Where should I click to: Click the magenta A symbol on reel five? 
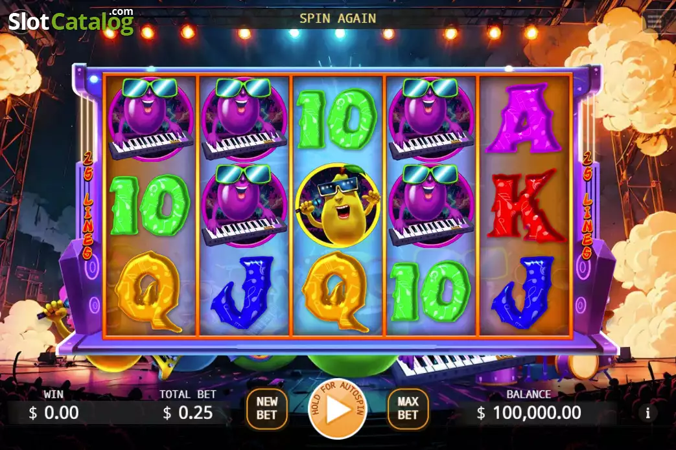point(525,118)
